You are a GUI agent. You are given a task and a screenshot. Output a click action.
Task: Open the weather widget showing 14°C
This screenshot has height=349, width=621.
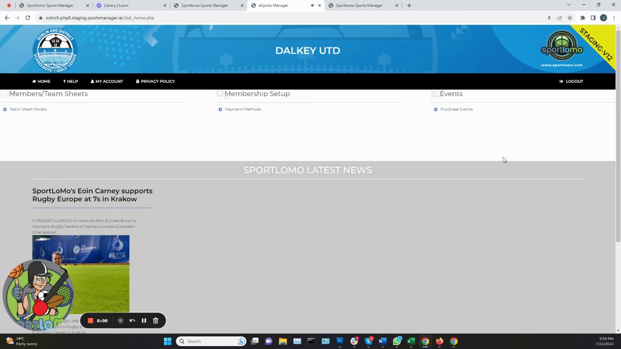[x=21, y=341]
